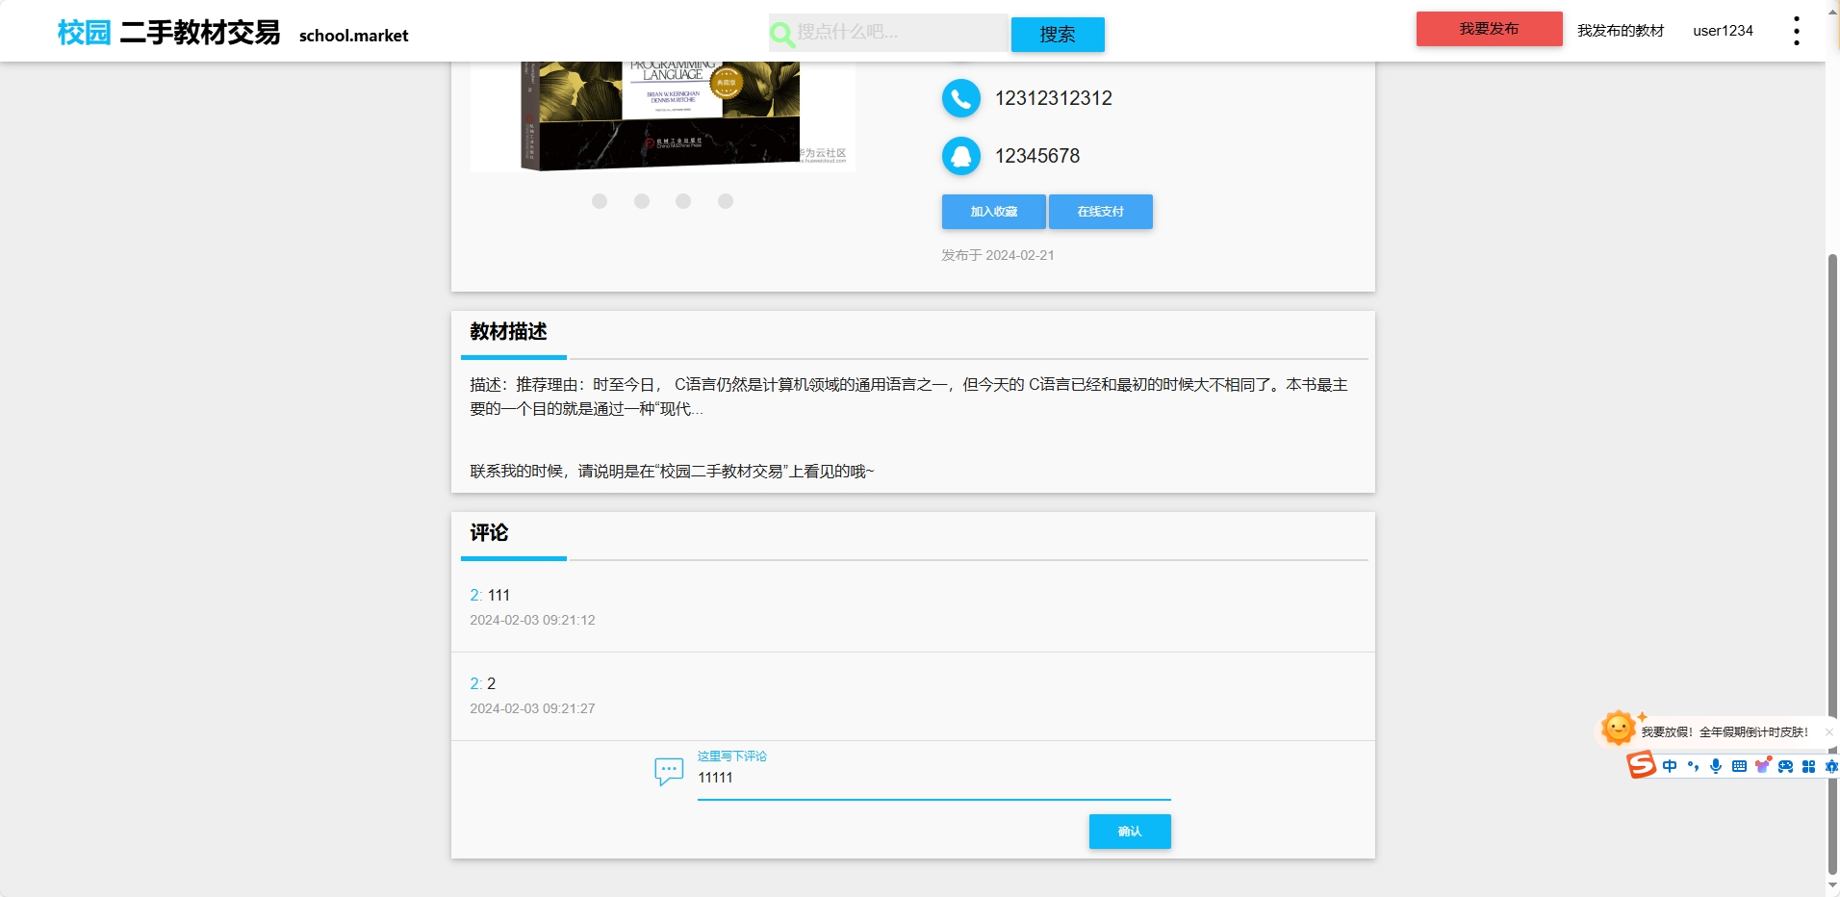The image size is (1840, 897).
Task: Toggle the punctuation mode icon
Action: tap(1693, 766)
